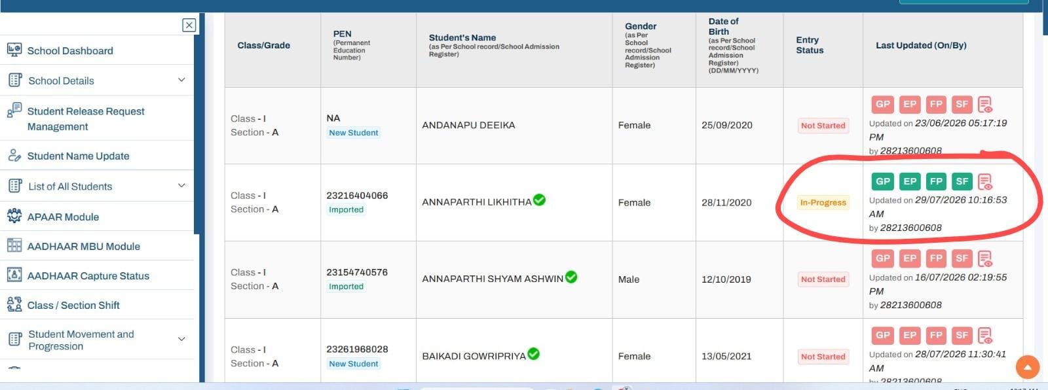Image resolution: width=1048 pixels, height=390 pixels.
Task: Open GP section for Andanapu Deeika
Action: point(882,104)
